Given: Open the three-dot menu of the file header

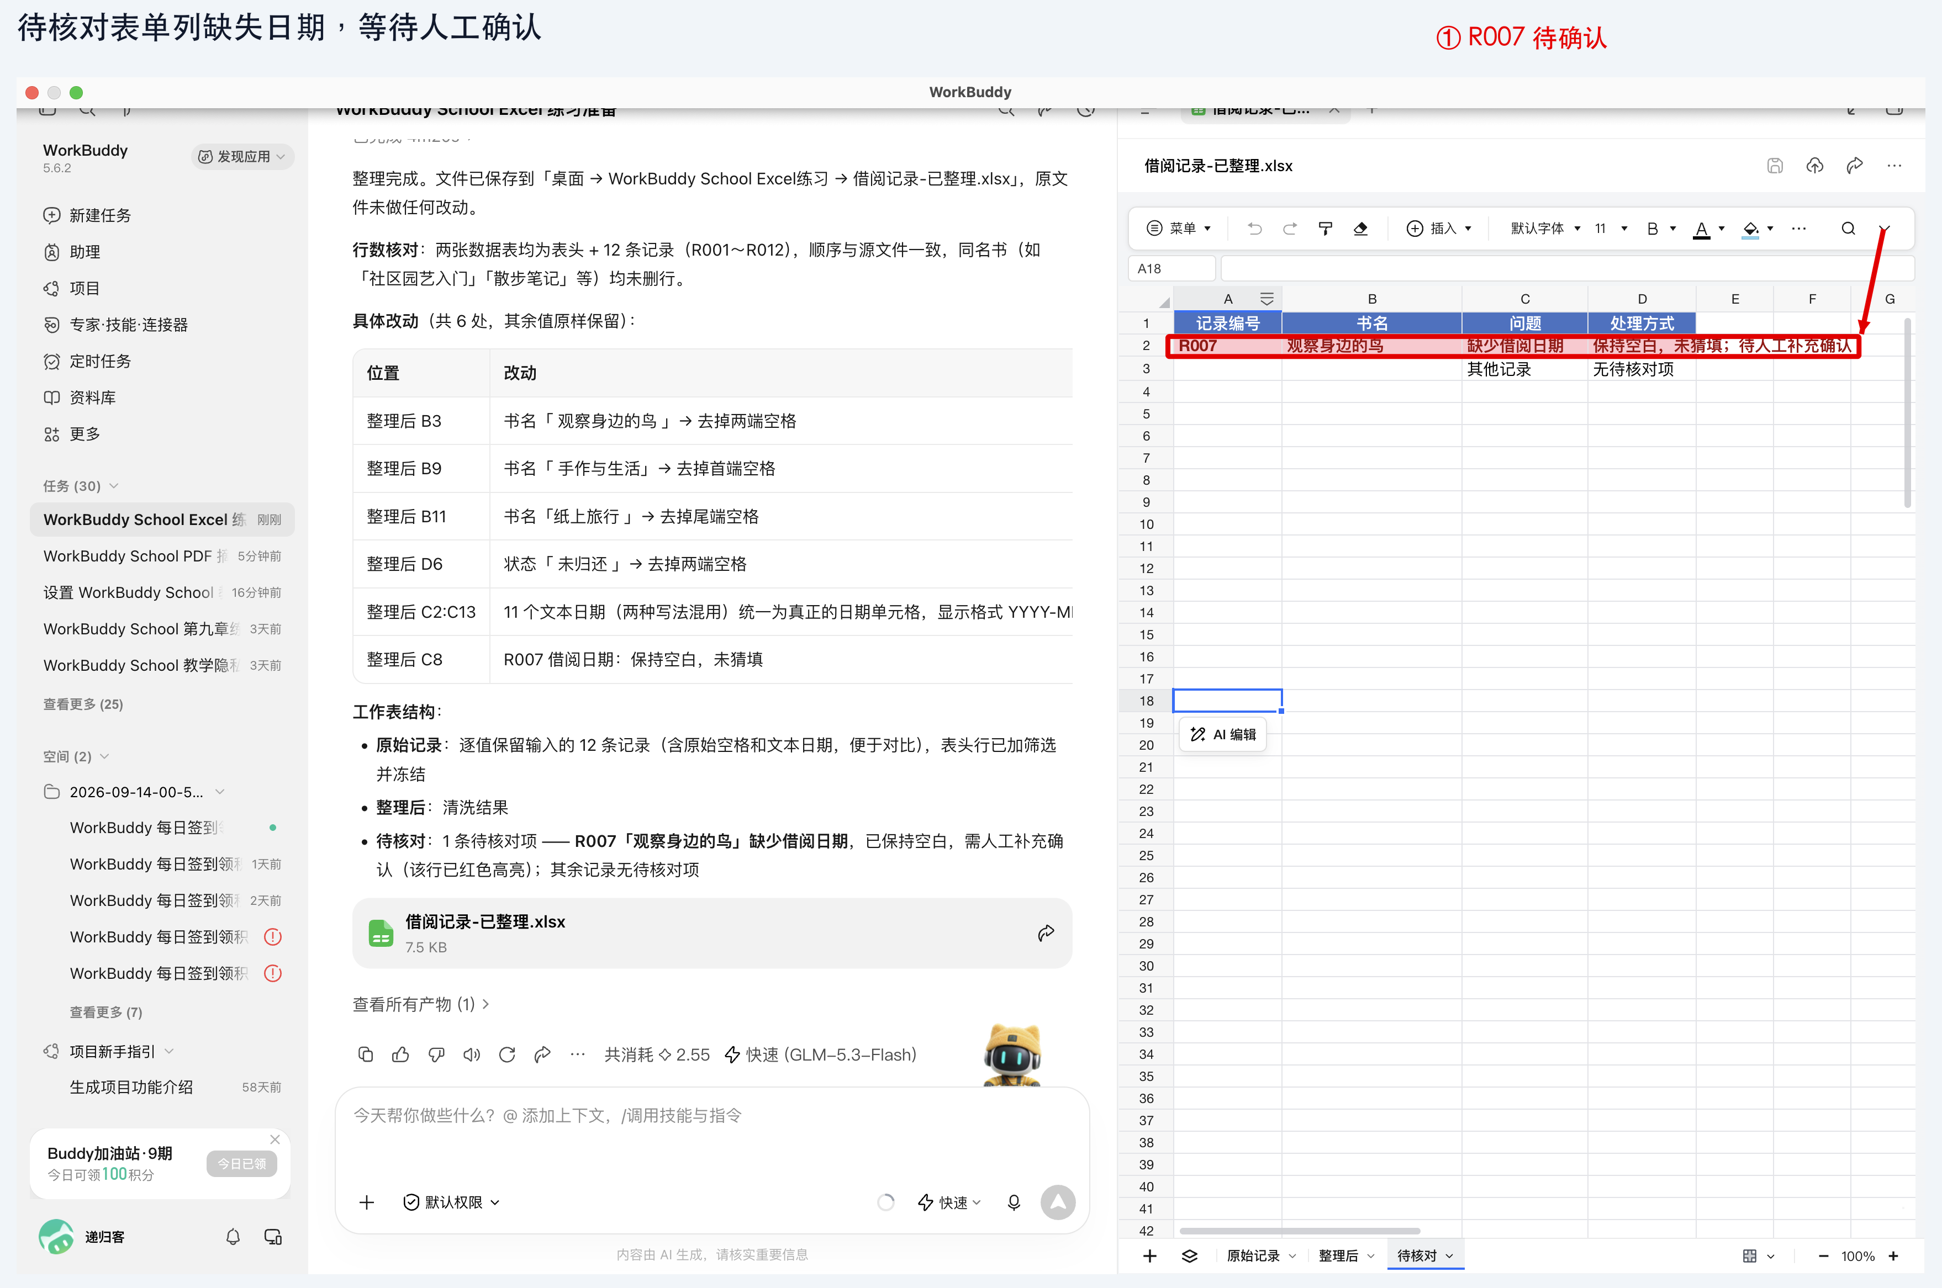Looking at the screenshot, I should (1893, 166).
